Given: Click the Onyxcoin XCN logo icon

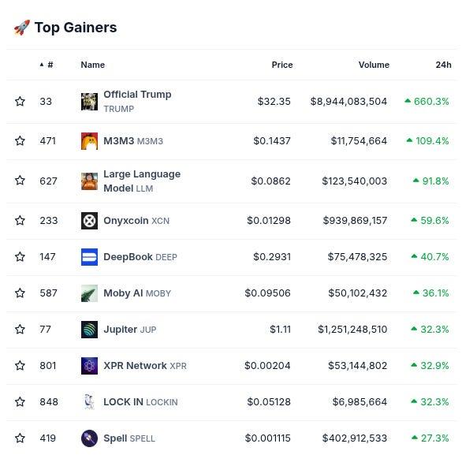Looking at the screenshot, I should pos(89,221).
